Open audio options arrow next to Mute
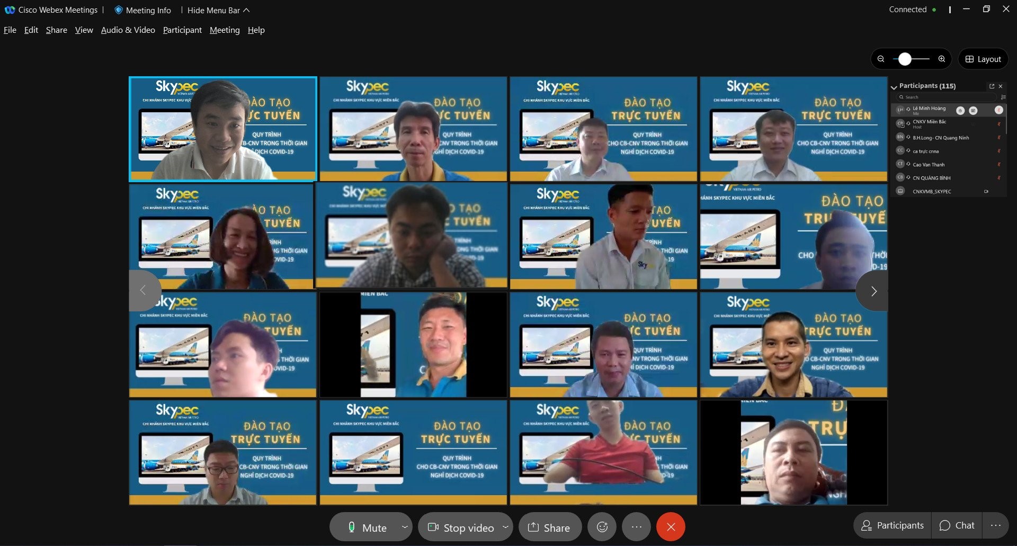This screenshot has width=1017, height=546. pyautogui.click(x=405, y=527)
